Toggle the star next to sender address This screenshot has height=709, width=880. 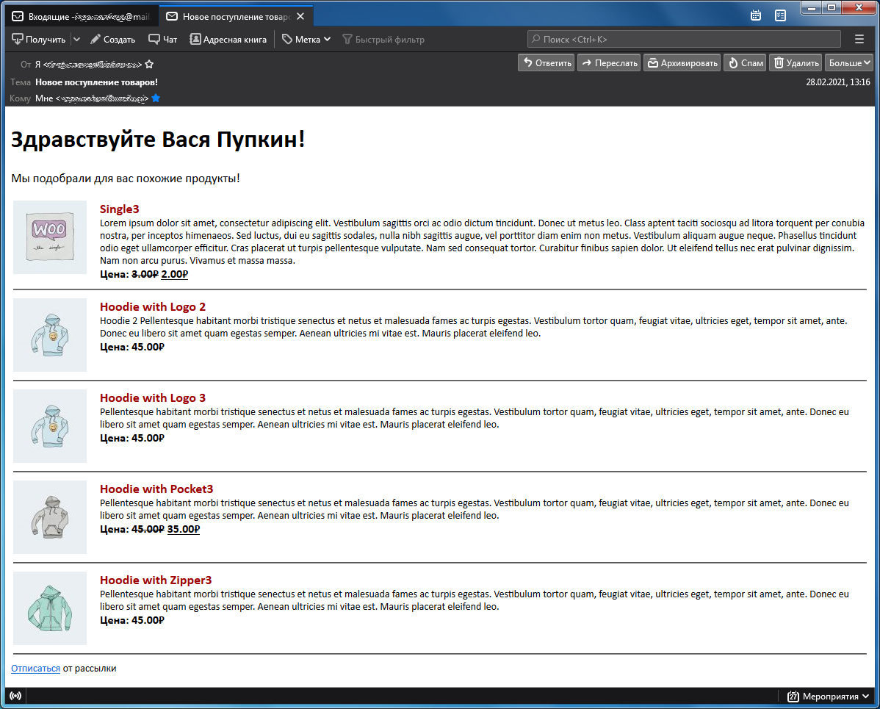[x=149, y=65]
